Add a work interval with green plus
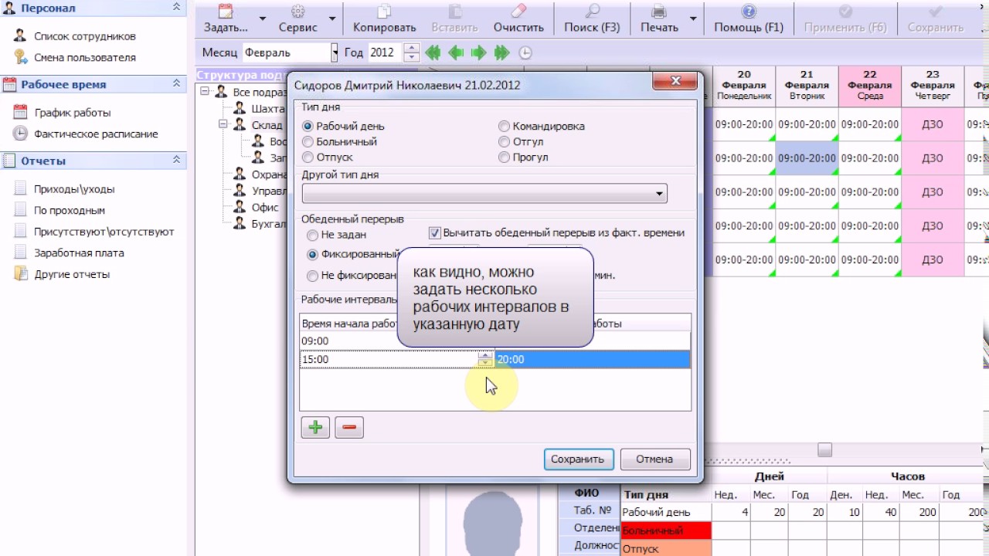Viewport: 989px width, 556px height. (x=315, y=427)
